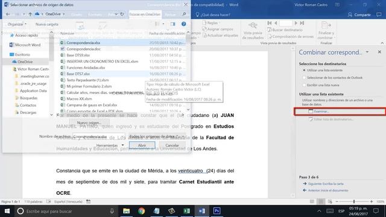Switch to print layout view in status bar
Screen dimensions: 386x217
point(321,201)
